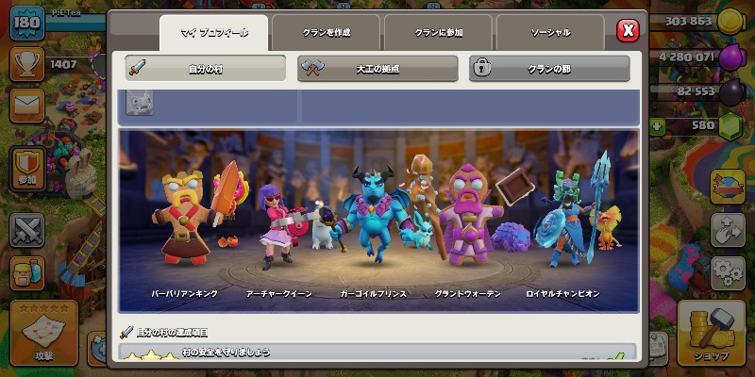Click the gold amount 303 853
Image resolution: width=755 pixels, height=377 pixels.
tap(688, 21)
